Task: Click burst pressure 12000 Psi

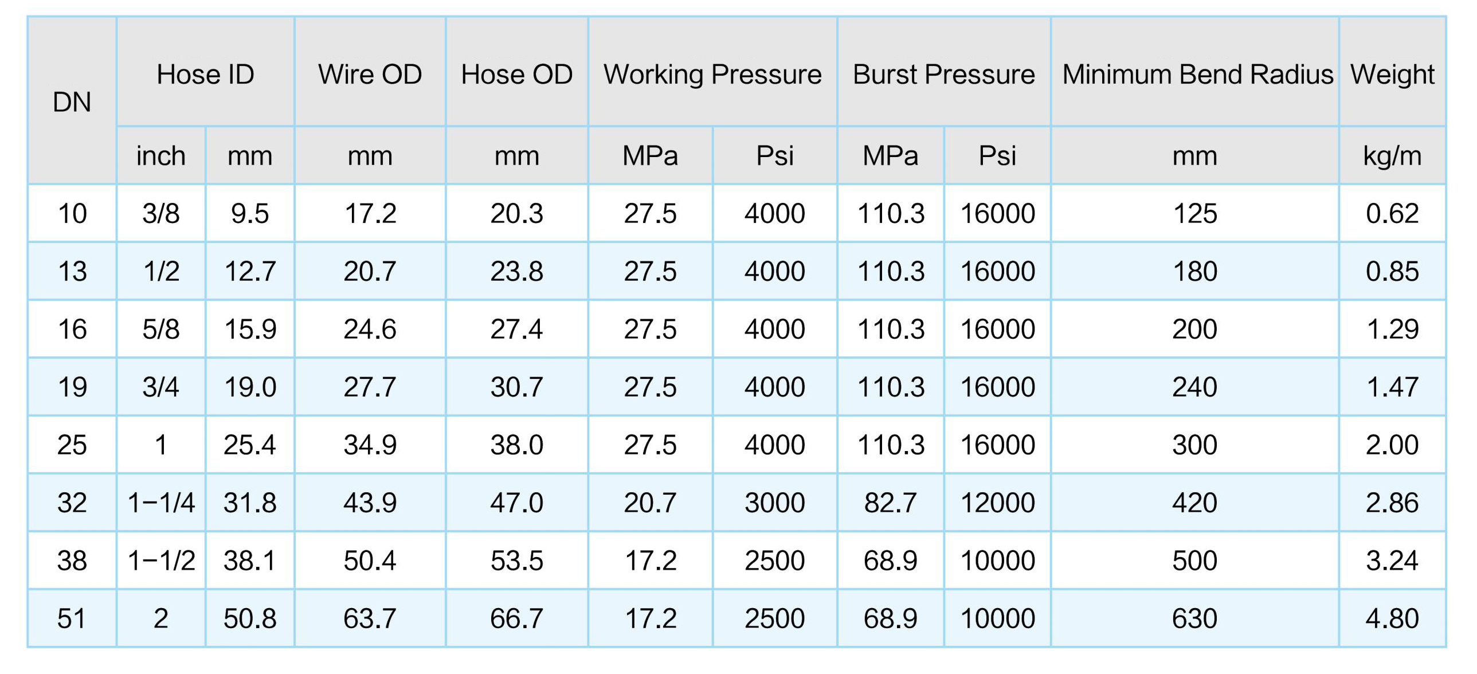Action: point(998,503)
